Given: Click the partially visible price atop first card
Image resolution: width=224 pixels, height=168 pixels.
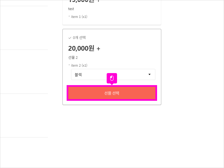Looking at the screenshot, I should (x=84, y=1).
